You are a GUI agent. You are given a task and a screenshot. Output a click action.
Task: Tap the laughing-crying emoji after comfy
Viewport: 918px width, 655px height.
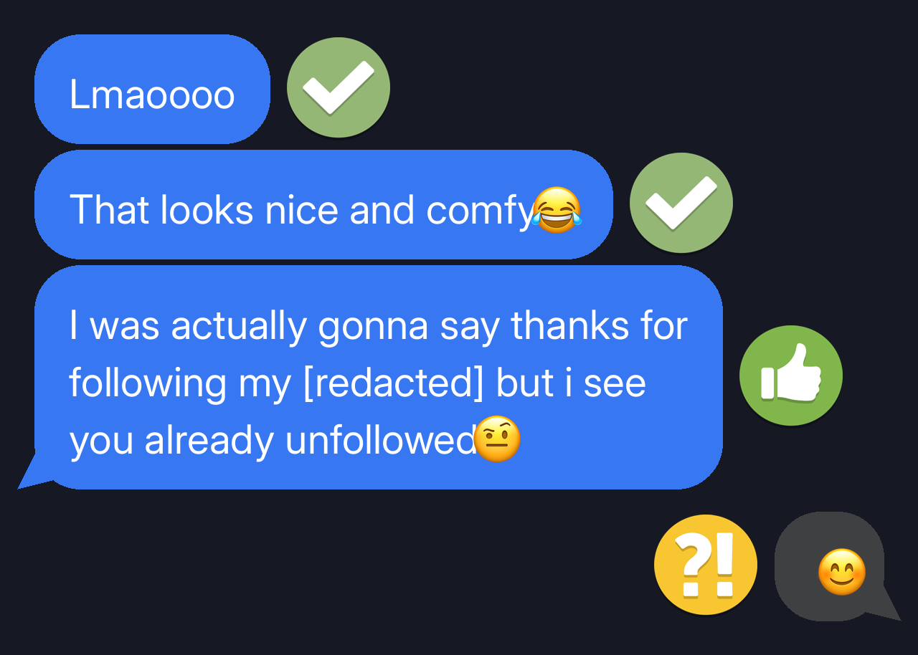(557, 210)
